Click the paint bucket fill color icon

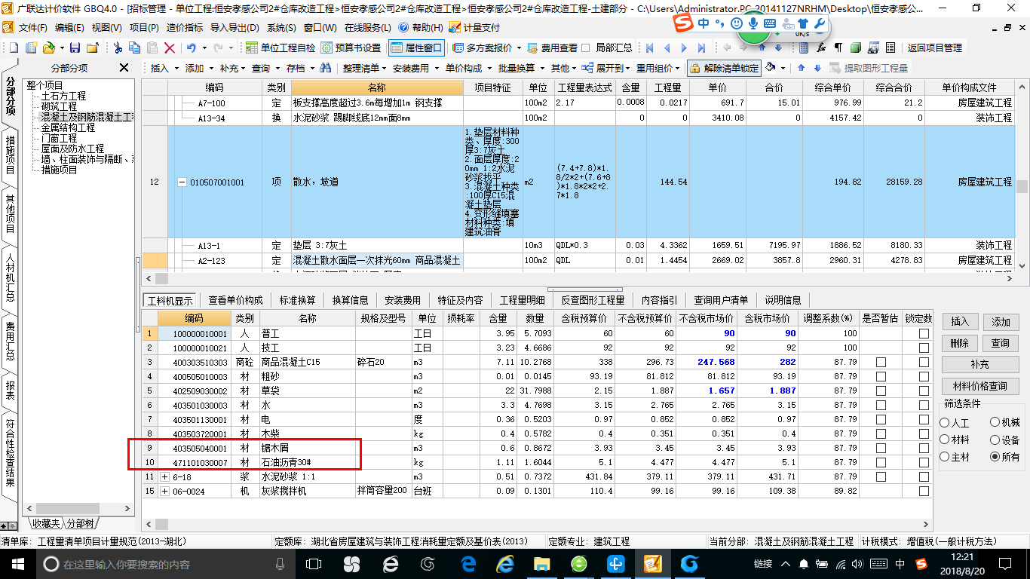pyautogui.click(x=771, y=67)
